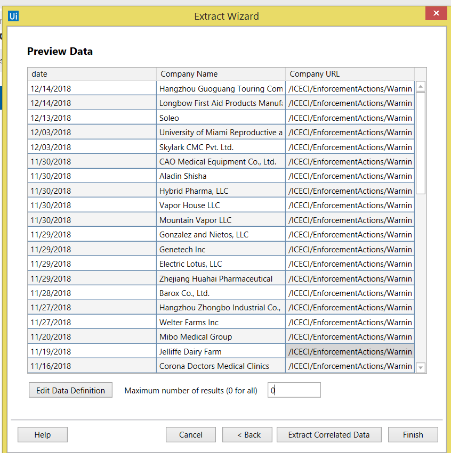The width and height of the screenshot is (451, 453).
Task: Select the Barox Co., Ltd. cell
Action: pyautogui.click(x=221, y=293)
